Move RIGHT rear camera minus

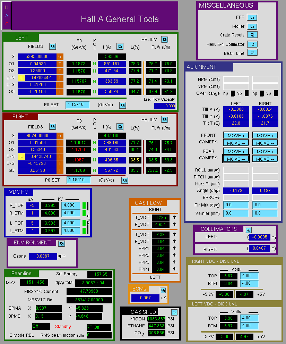point(265,159)
